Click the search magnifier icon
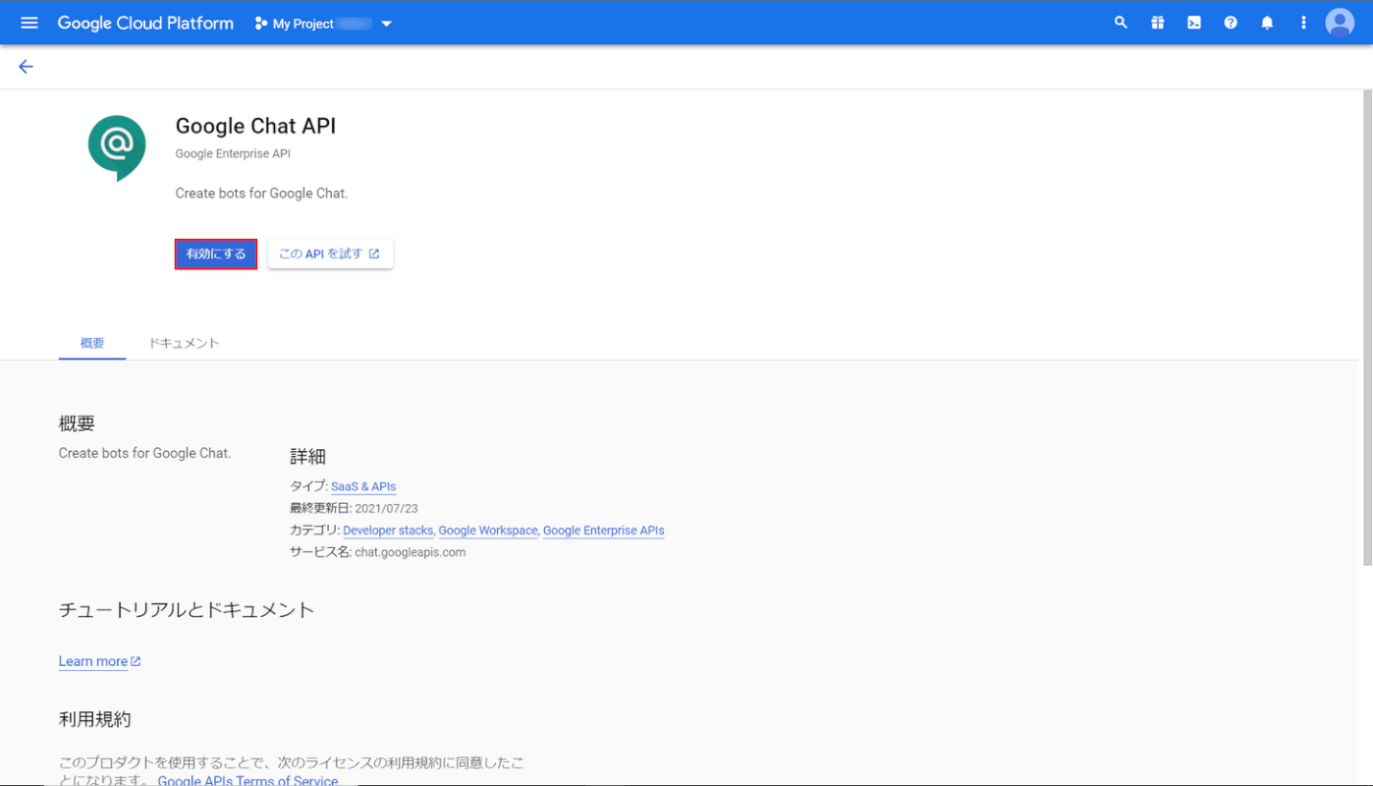This screenshot has width=1373, height=786. pyautogui.click(x=1121, y=23)
